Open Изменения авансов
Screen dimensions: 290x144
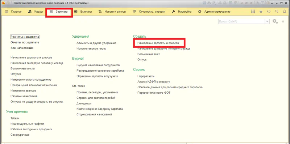point(23,91)
